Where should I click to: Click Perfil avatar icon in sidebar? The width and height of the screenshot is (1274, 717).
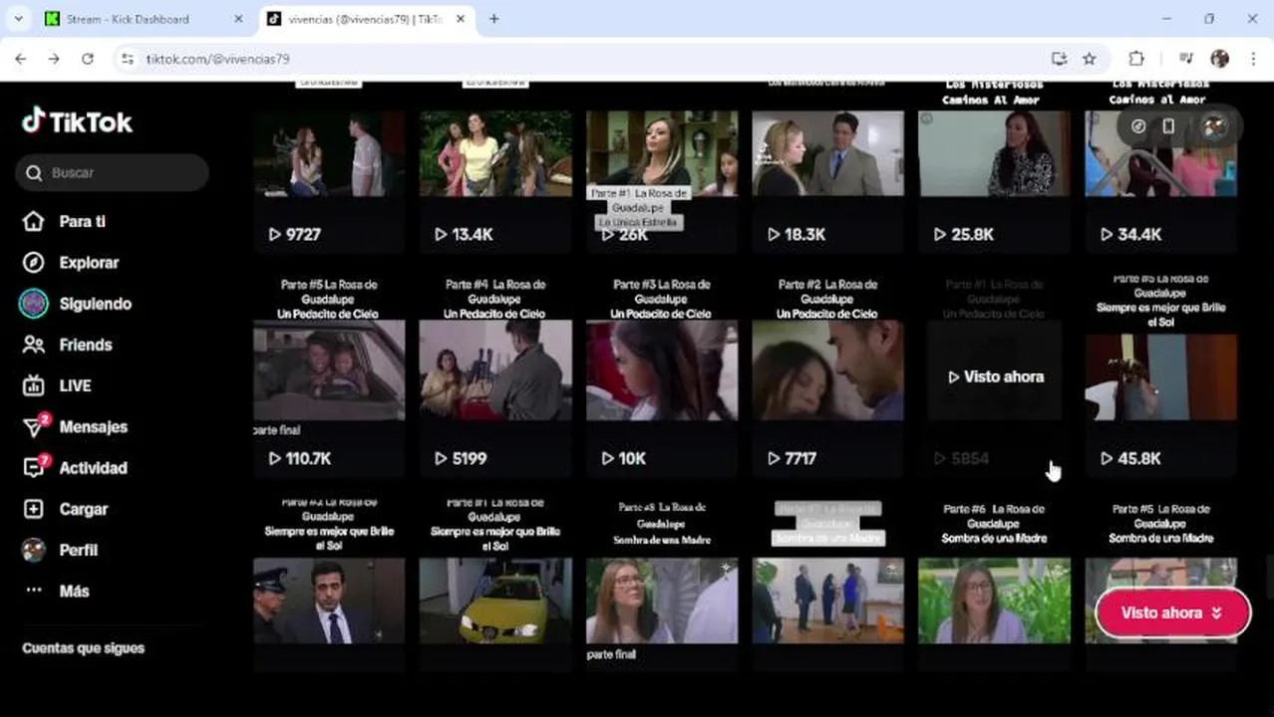tap(34, 550)
